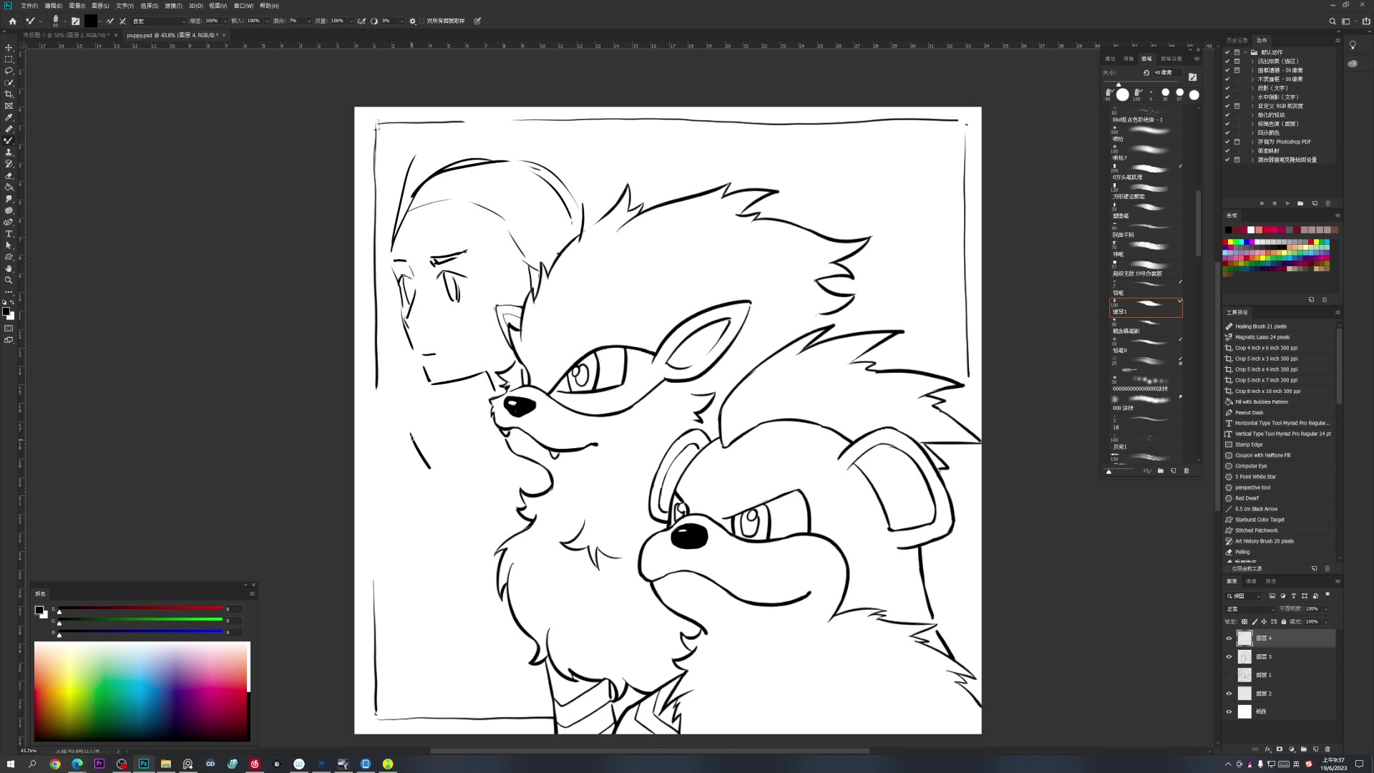Filter layers by type layers (T)
The image size is (1374, 773).
[1294, 595]
